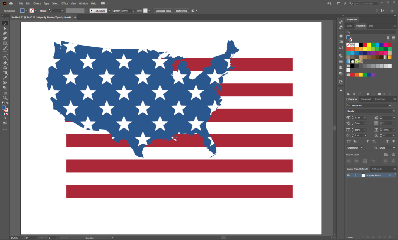Go to Home screen icon
The image size is (398, 240).
pyautogui.click(x=11, y=3)
